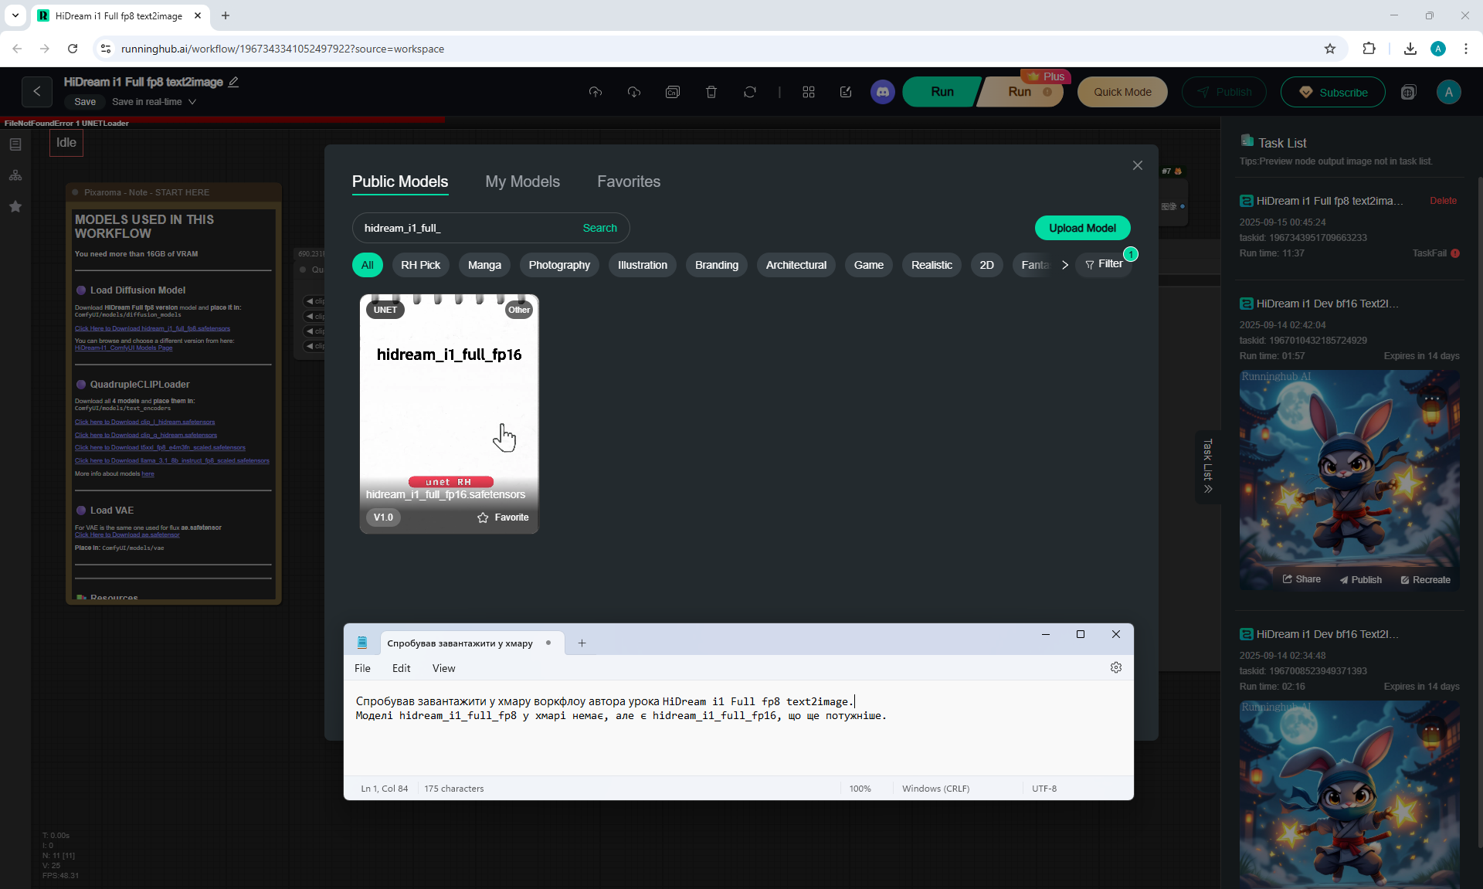1483x889 pixels.
Task: Click the cloud download icon in toolbar
Action: [633, 92]
